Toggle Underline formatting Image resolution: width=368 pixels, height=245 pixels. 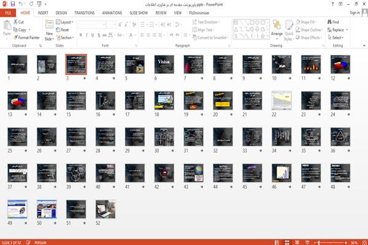[x=93, y=35]
